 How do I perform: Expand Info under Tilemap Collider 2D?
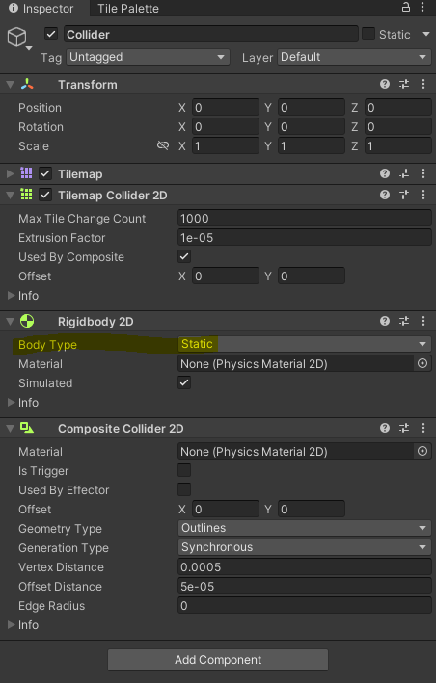tap(12, 296)
